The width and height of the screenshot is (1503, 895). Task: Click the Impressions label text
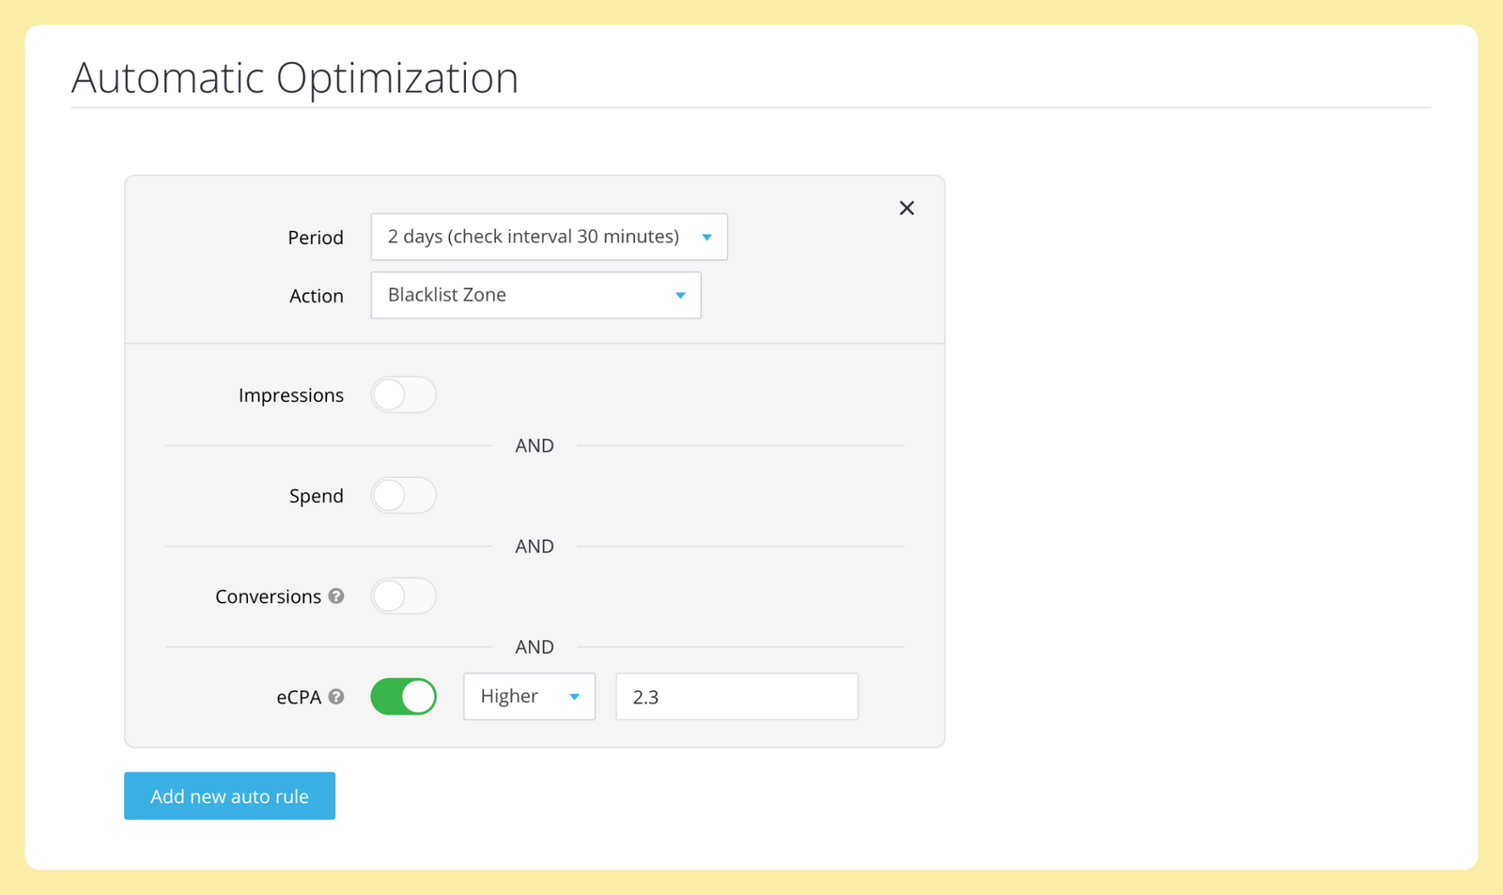click(x=291, y=395)
